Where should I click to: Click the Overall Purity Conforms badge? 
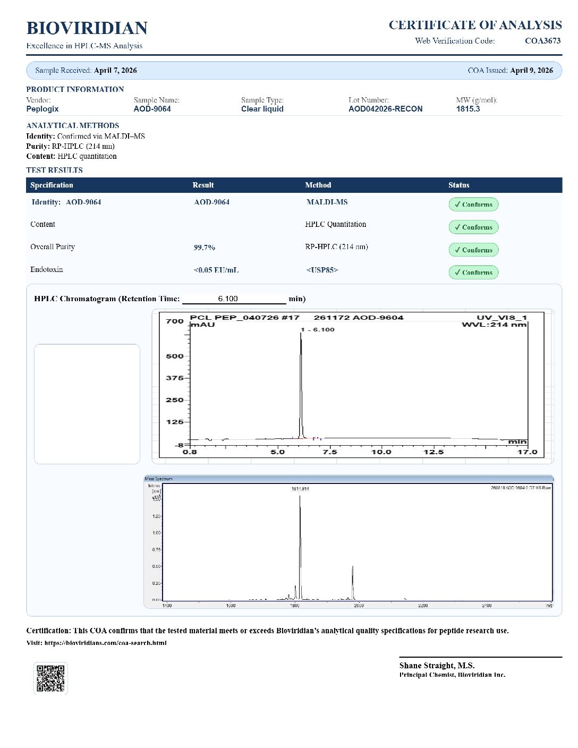coord(473,250)
